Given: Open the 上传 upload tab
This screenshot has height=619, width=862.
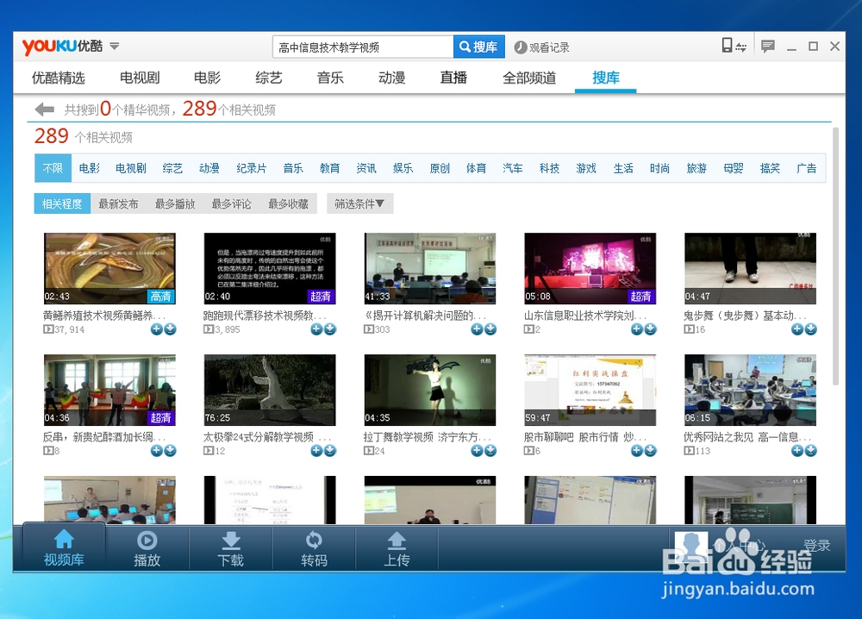Looking at the screenshot, I should coord(397,547).
